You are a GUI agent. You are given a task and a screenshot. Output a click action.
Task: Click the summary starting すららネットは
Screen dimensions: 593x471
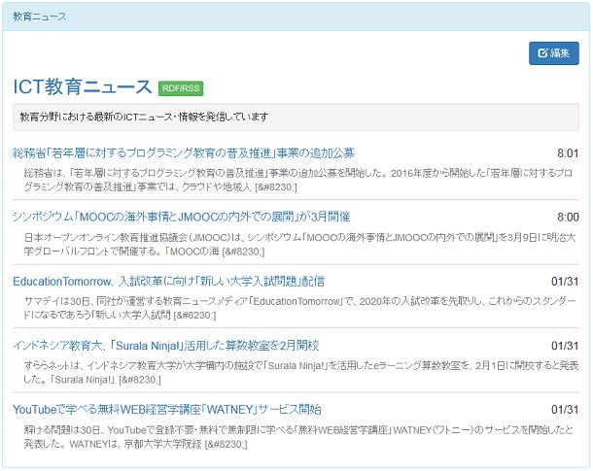300,372
